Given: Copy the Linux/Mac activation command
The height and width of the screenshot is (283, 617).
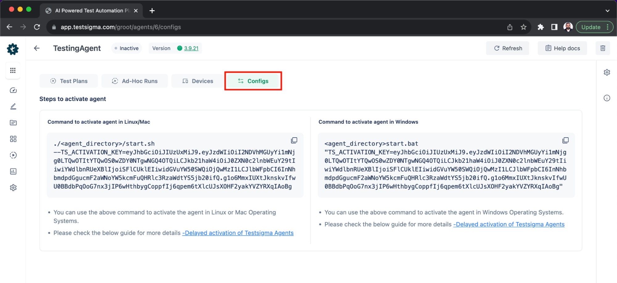Looking at the screenshot, I should click(x=294, y=141).
